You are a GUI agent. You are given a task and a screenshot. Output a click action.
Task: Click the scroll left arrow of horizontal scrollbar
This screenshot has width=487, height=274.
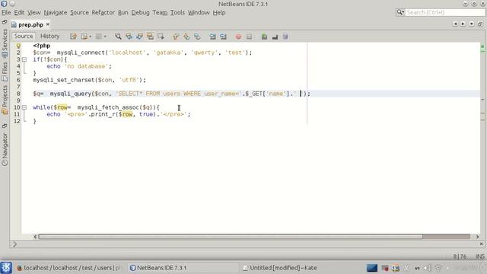(x=35, y=237)
